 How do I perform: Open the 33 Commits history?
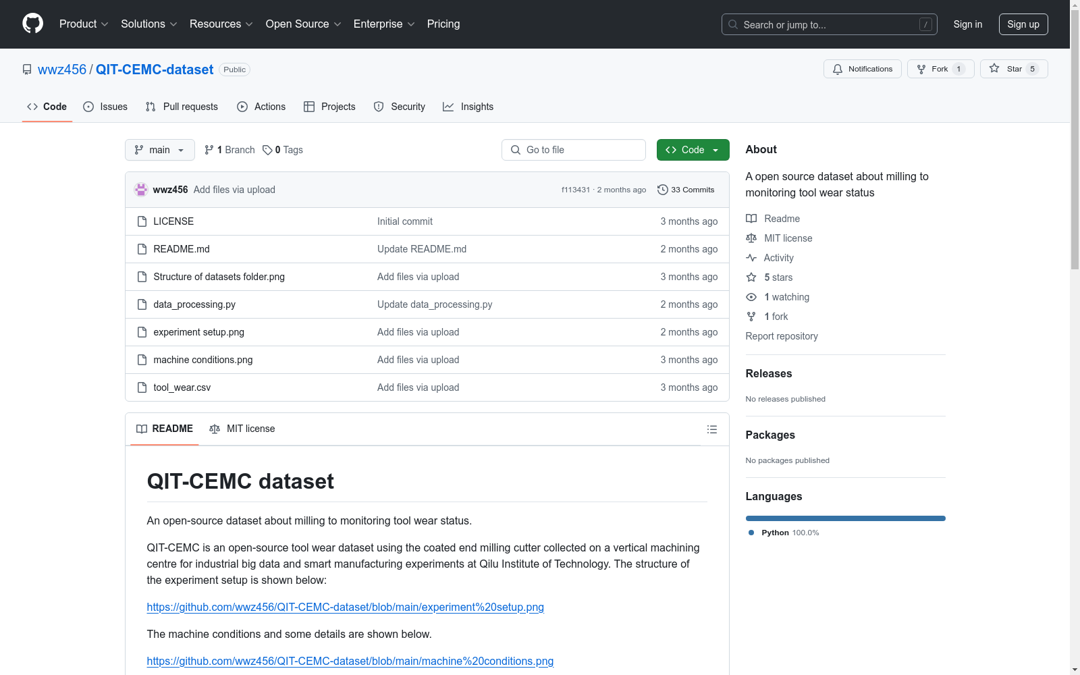[x=686, y=190]
